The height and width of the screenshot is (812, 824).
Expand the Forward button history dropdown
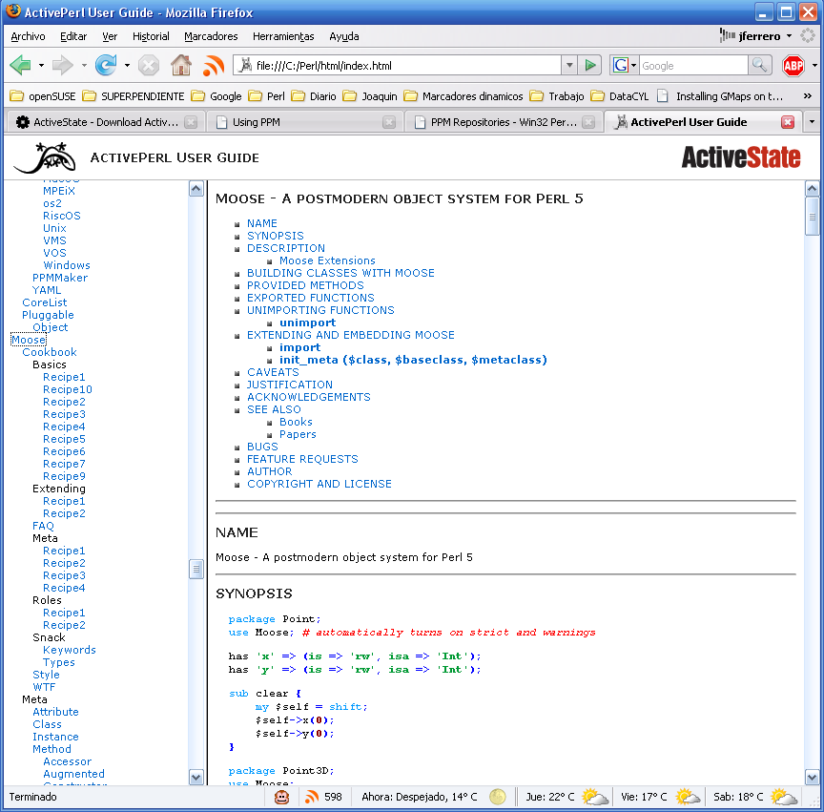pyautogui.click(x=84, y=66)
